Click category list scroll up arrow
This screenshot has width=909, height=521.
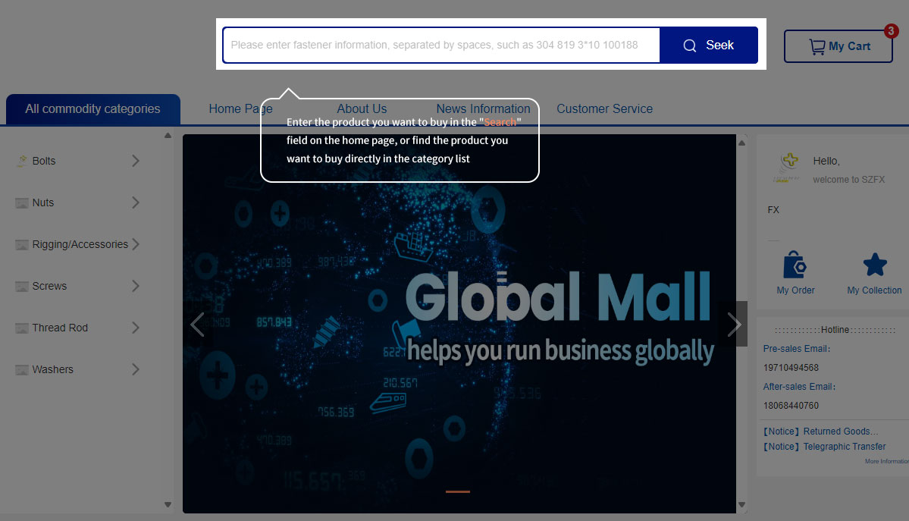point(168,136)
